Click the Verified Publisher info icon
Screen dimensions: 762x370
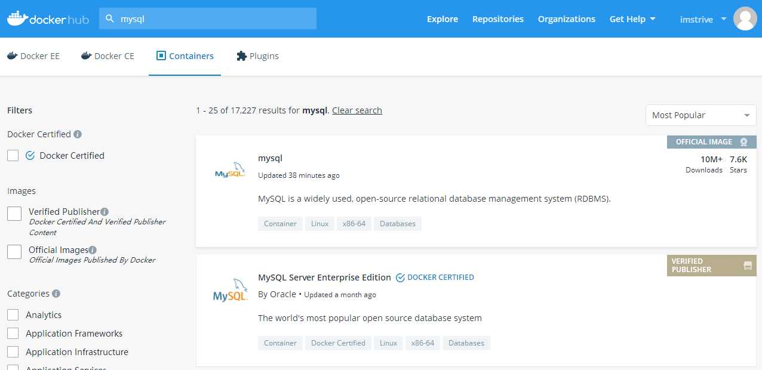(x=105, y=211)
